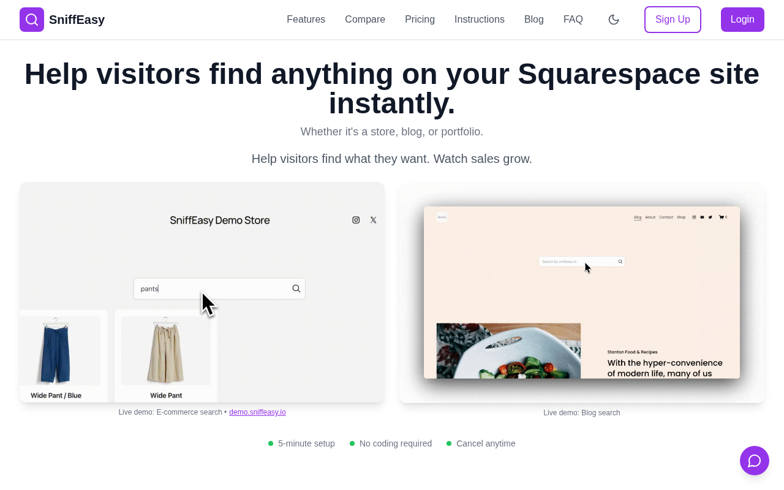Click the SniffEasy brand name
This screenshot has height=490, width=784.
pyautogui.click(x=77, y=20)
